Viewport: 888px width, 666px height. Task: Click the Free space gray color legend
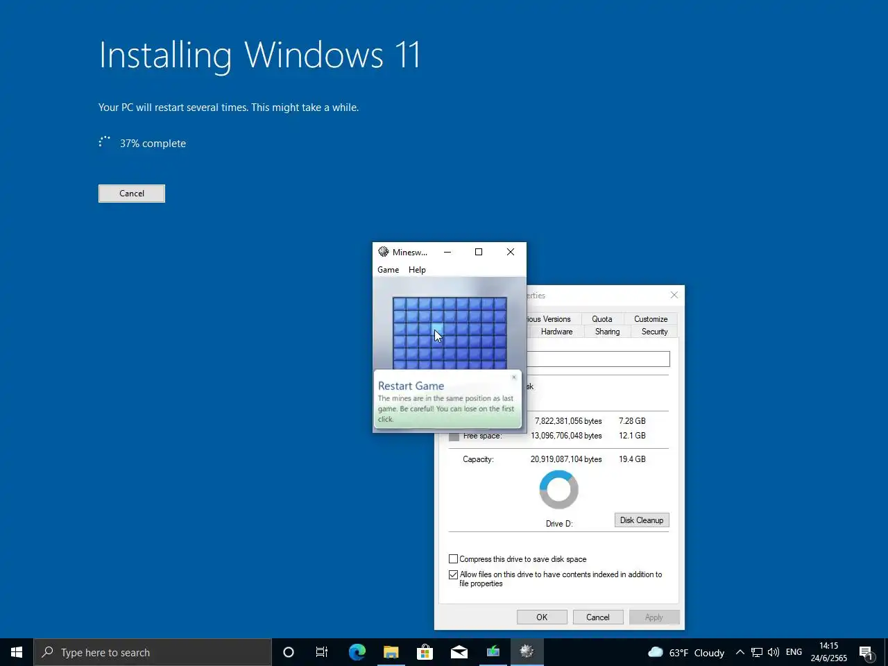(x=454, y=436)
